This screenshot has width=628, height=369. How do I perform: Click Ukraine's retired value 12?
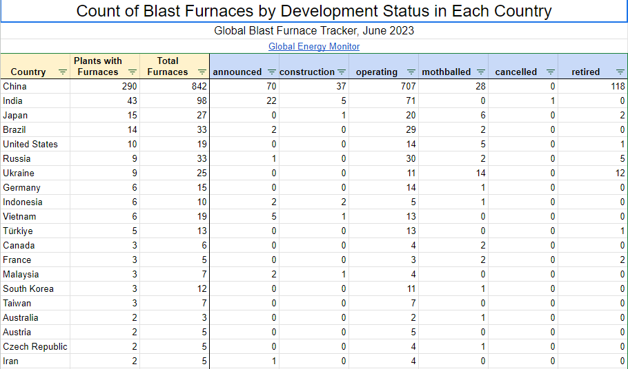[620, 173]
